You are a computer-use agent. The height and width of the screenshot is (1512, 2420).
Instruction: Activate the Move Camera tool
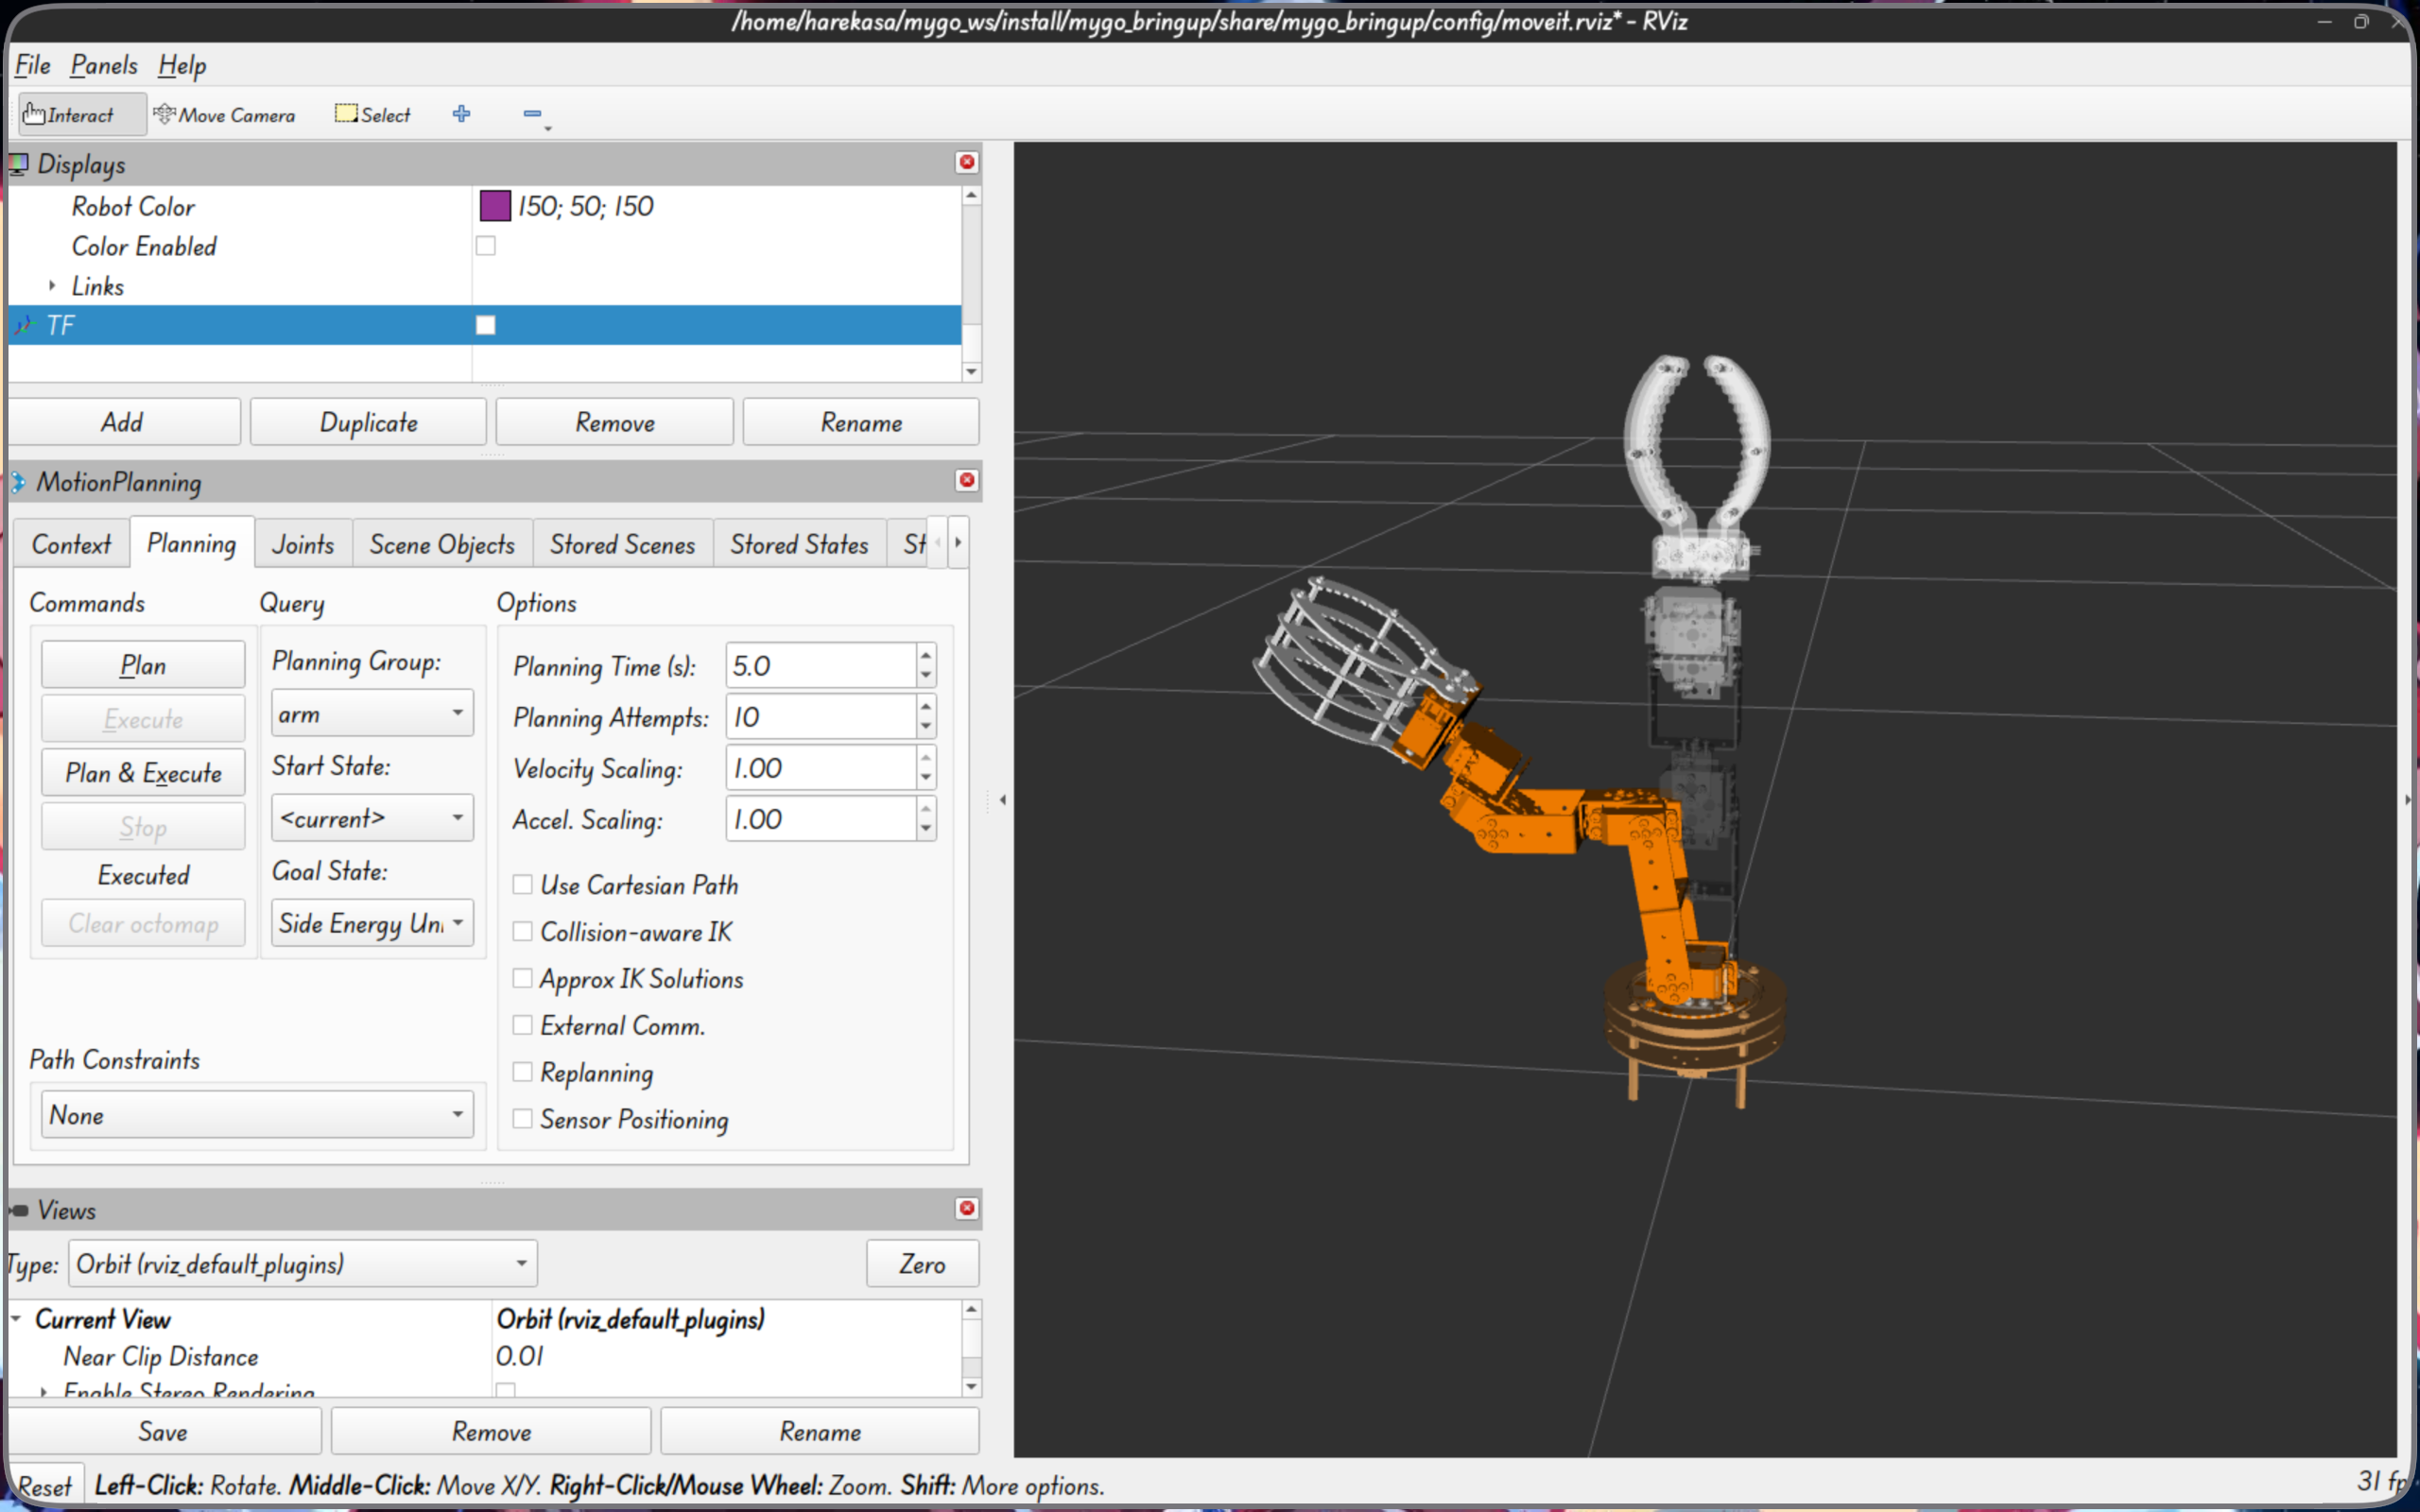pyautogui.click(x=225, y=115)
